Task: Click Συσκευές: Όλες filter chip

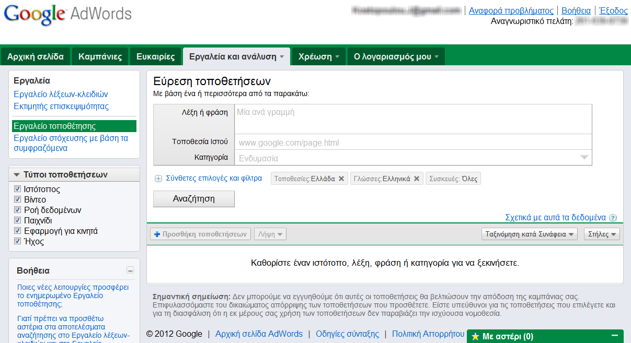Action: (x=453, y=179)
